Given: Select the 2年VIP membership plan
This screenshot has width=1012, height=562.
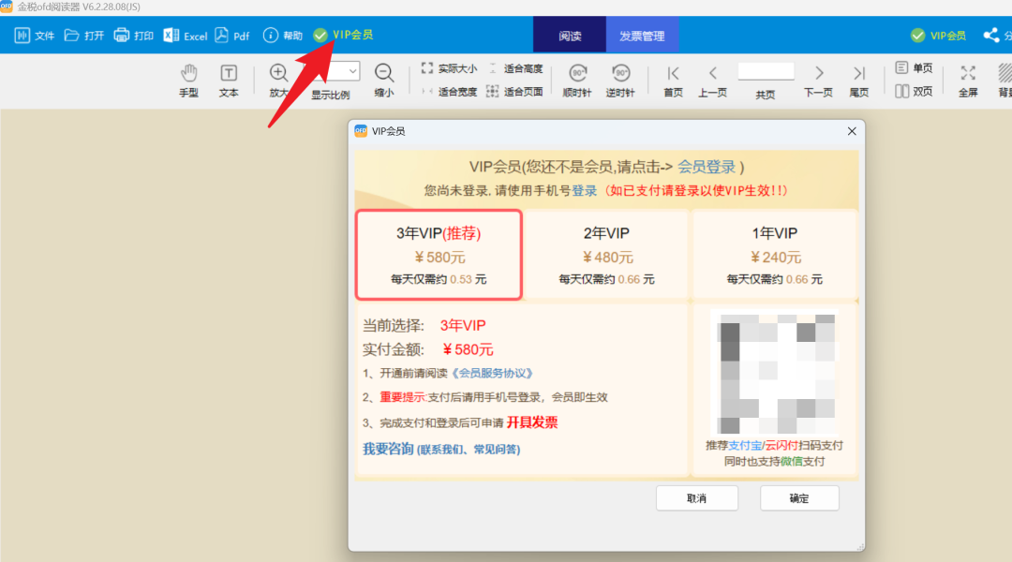Looking at the screenshot, I should point(606,255).
